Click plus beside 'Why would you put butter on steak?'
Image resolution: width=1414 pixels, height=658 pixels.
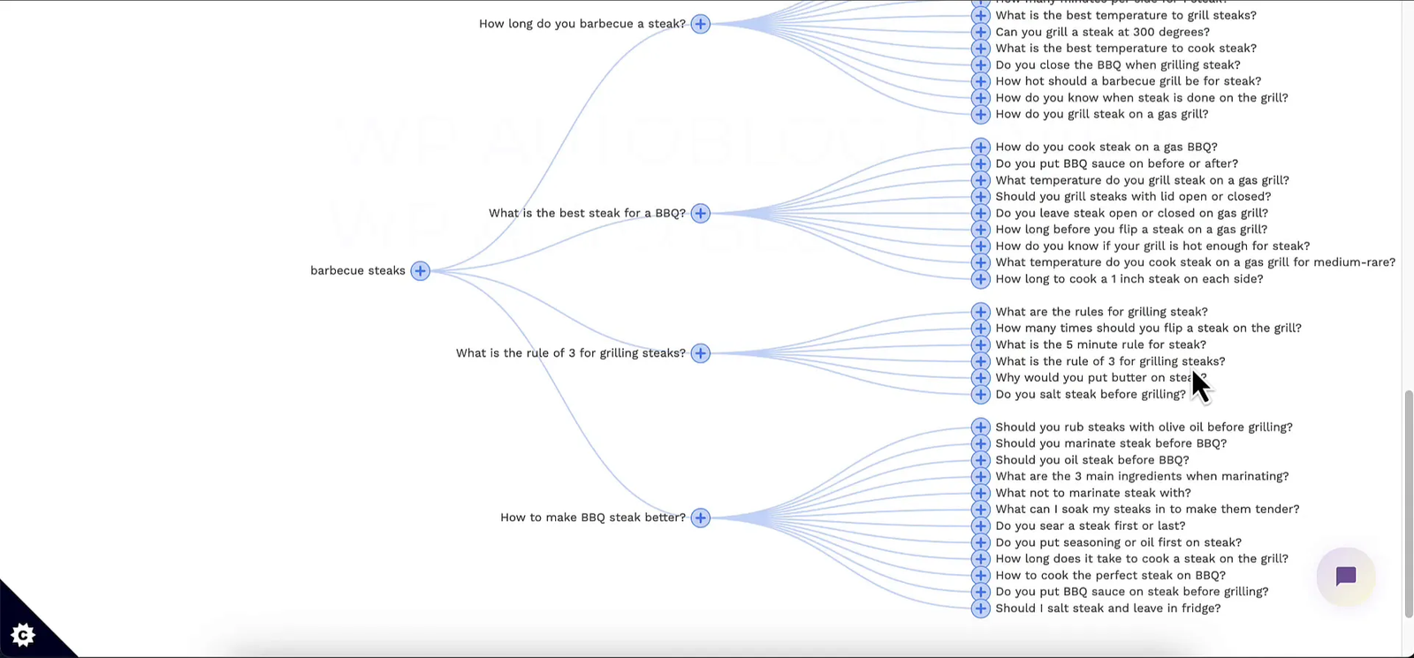tap(980, 378)
